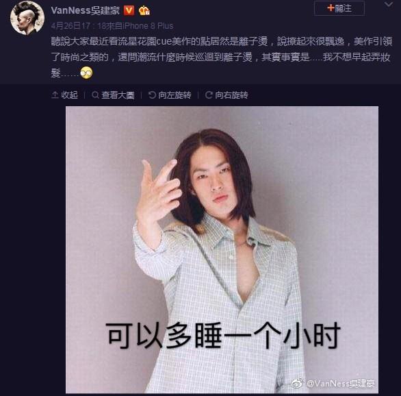Click the yellow emoji ending the post text

[x=86, y=73]
